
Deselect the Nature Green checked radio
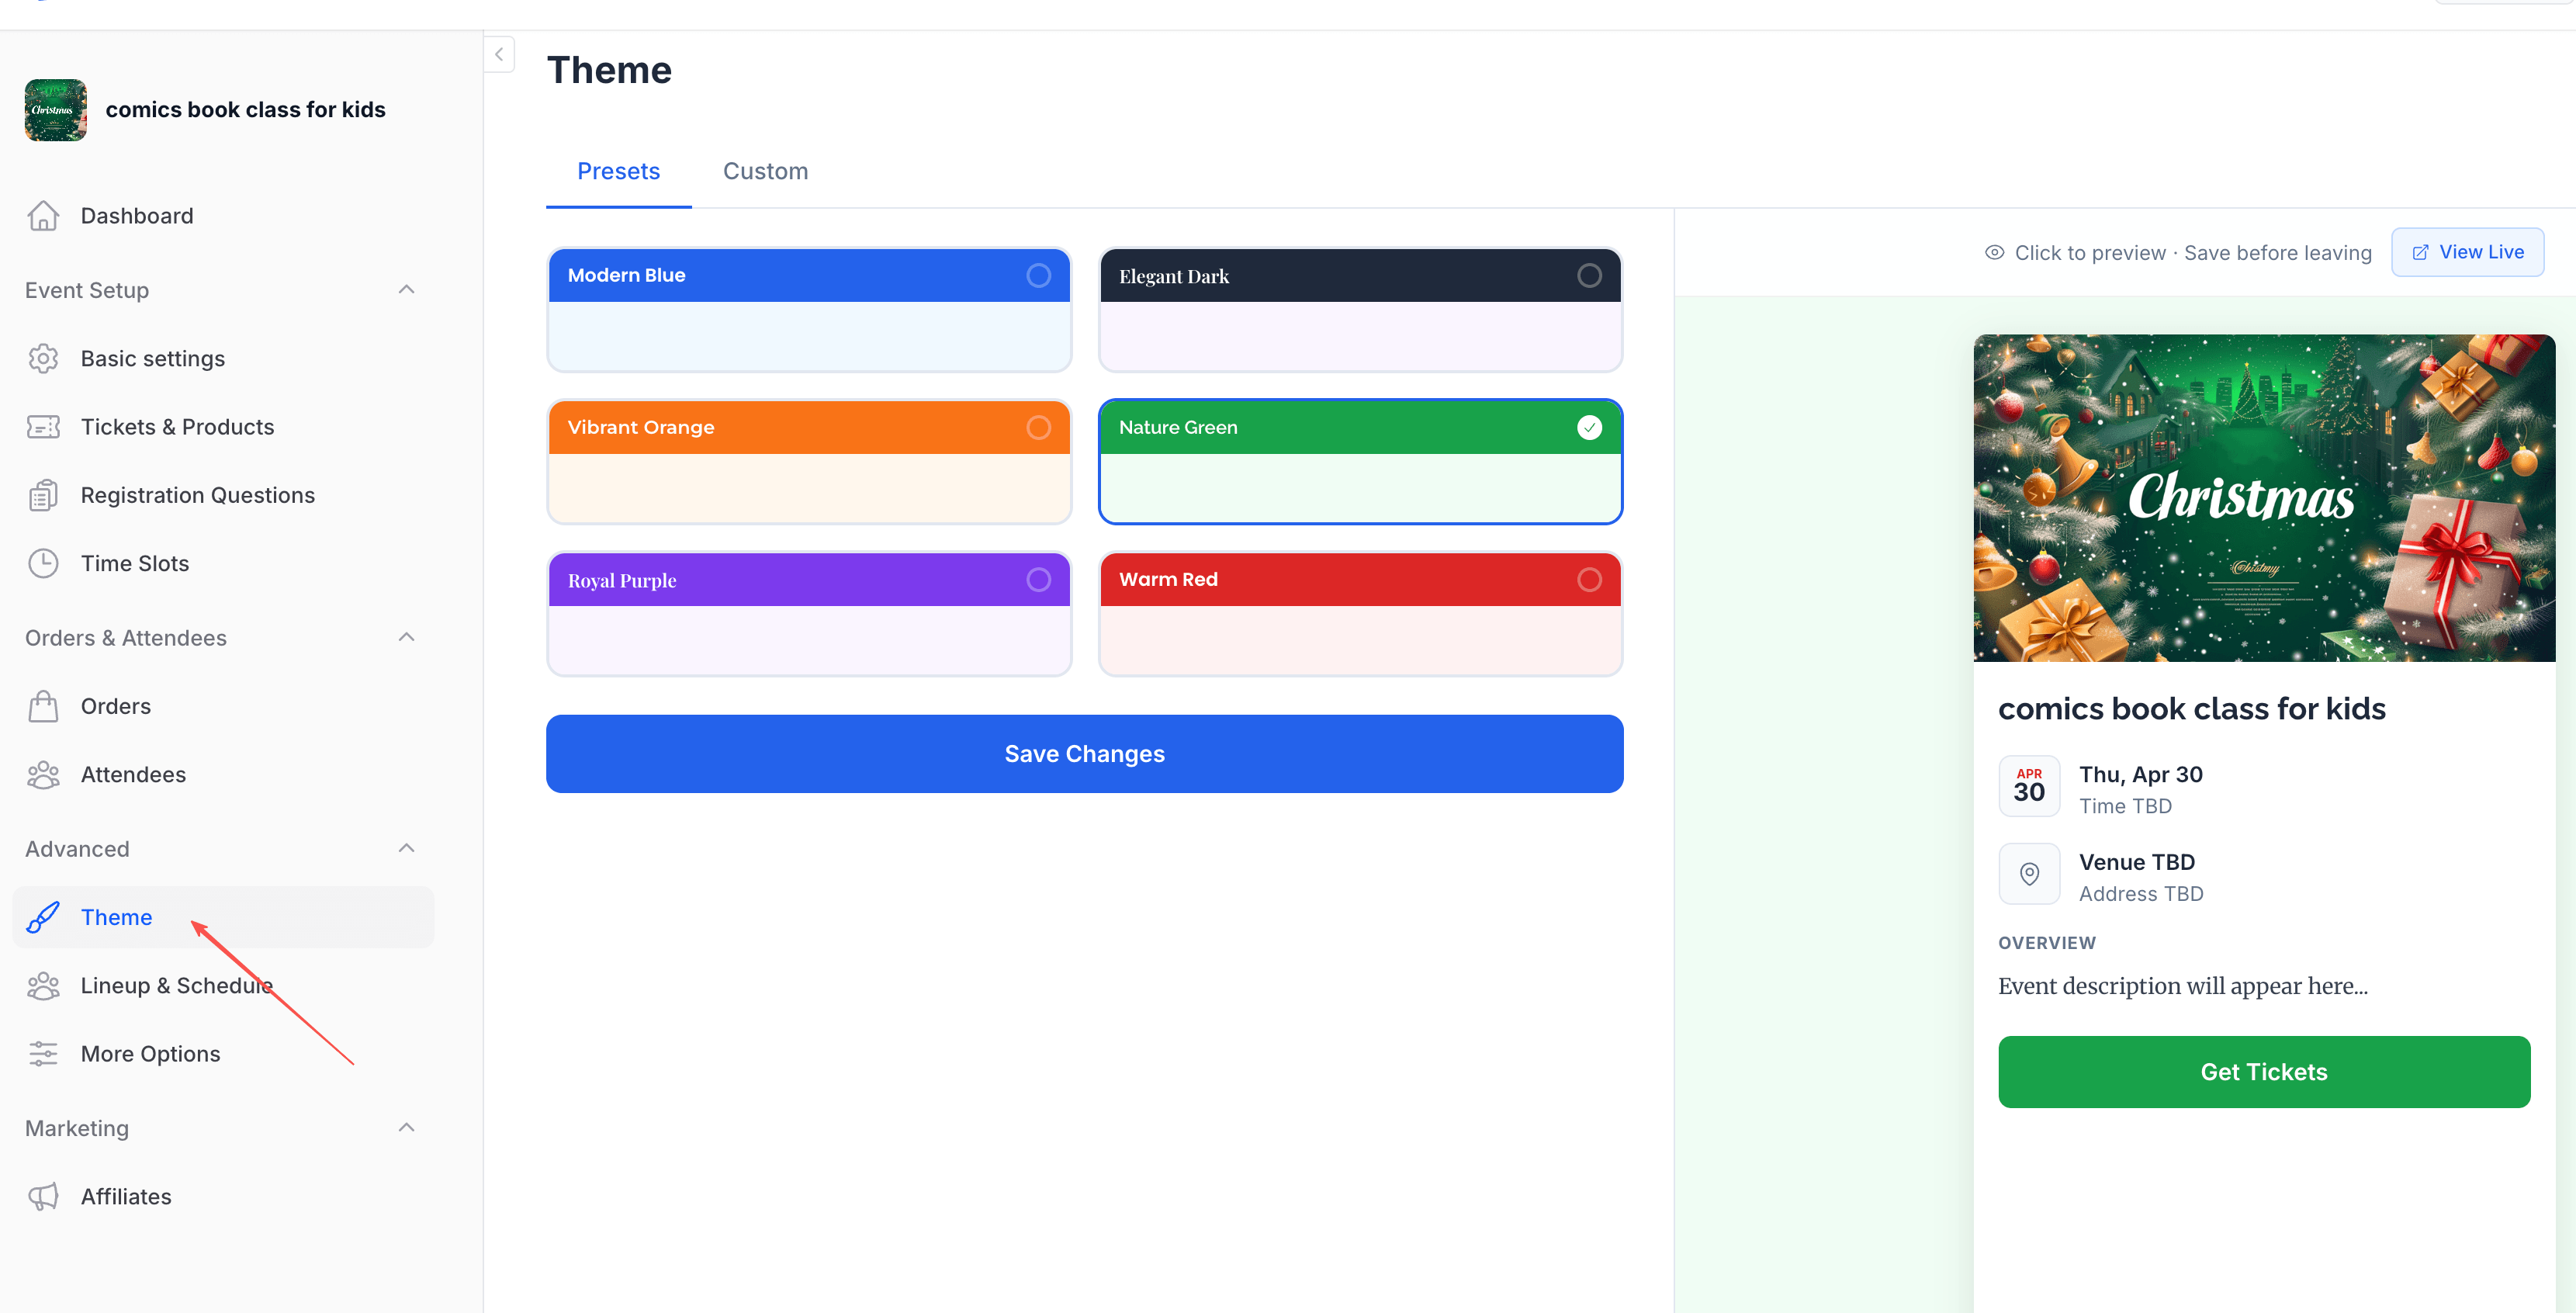(1589, 427)
